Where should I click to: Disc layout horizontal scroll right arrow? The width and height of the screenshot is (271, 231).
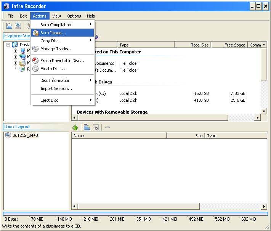(264, 206)
